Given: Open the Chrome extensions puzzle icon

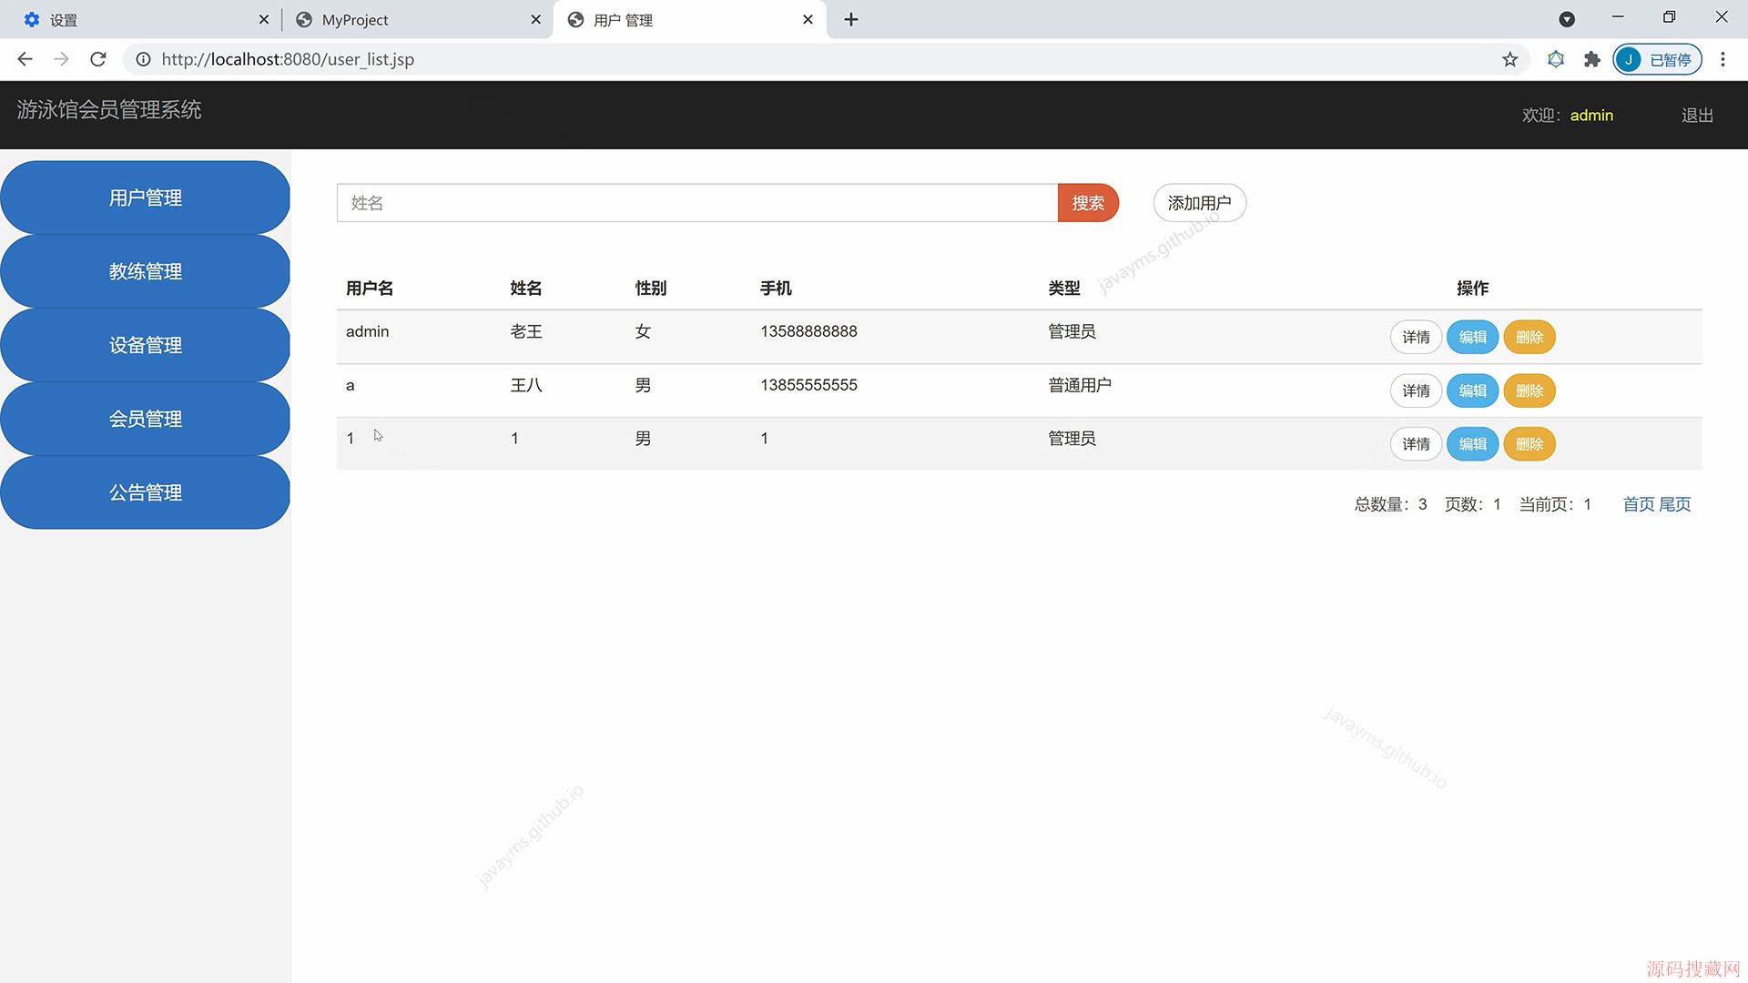Looking at the screenshot, I should 1591,59.
